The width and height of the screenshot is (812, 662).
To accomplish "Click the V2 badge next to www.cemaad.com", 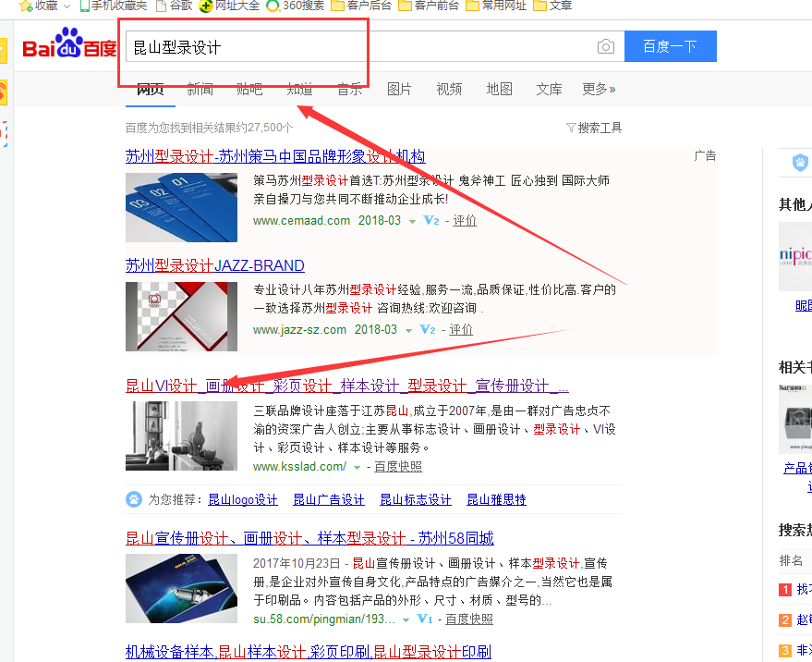I will pyautogui.click(x=430, y=220).
